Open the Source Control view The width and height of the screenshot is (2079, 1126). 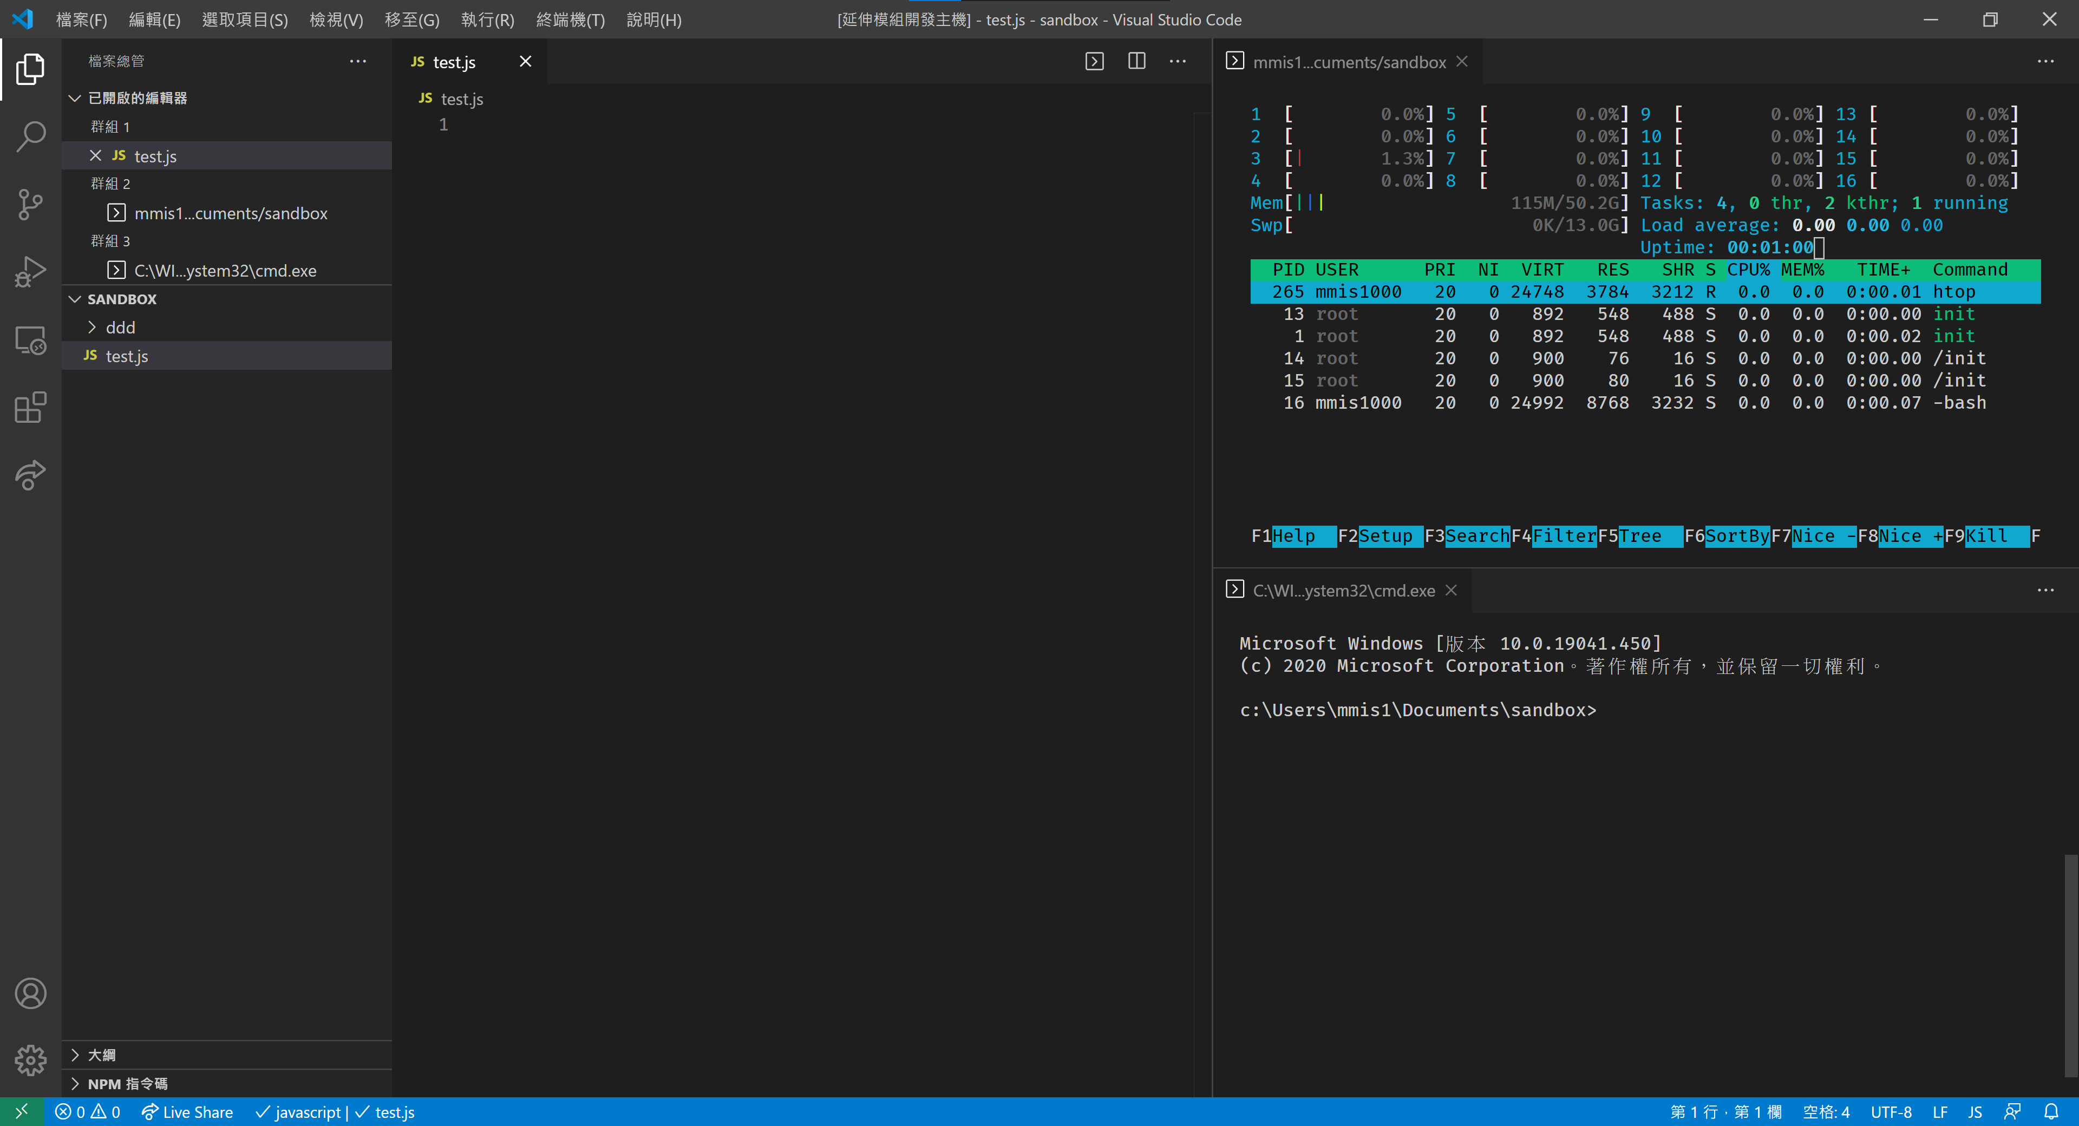point(31,204)
